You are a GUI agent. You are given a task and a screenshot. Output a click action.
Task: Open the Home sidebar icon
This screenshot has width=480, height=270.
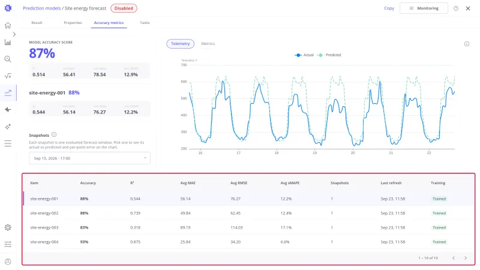click(8, 25)
